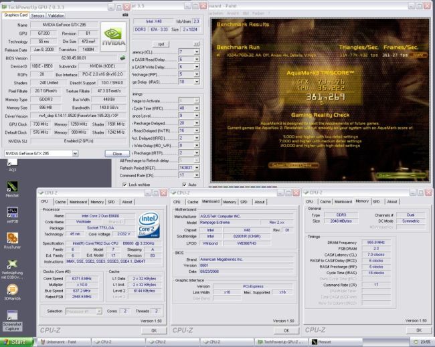The image size is (435, 347).
Task: Click the DRAM Frequency value in CPU-Z
Action: 376,242
